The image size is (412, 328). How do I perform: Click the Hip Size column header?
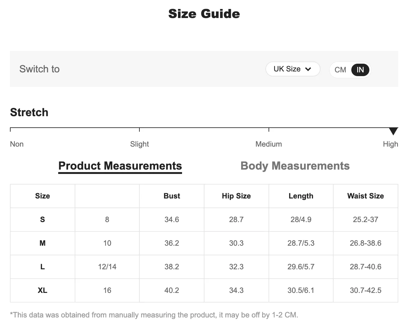tap(236, 196)
